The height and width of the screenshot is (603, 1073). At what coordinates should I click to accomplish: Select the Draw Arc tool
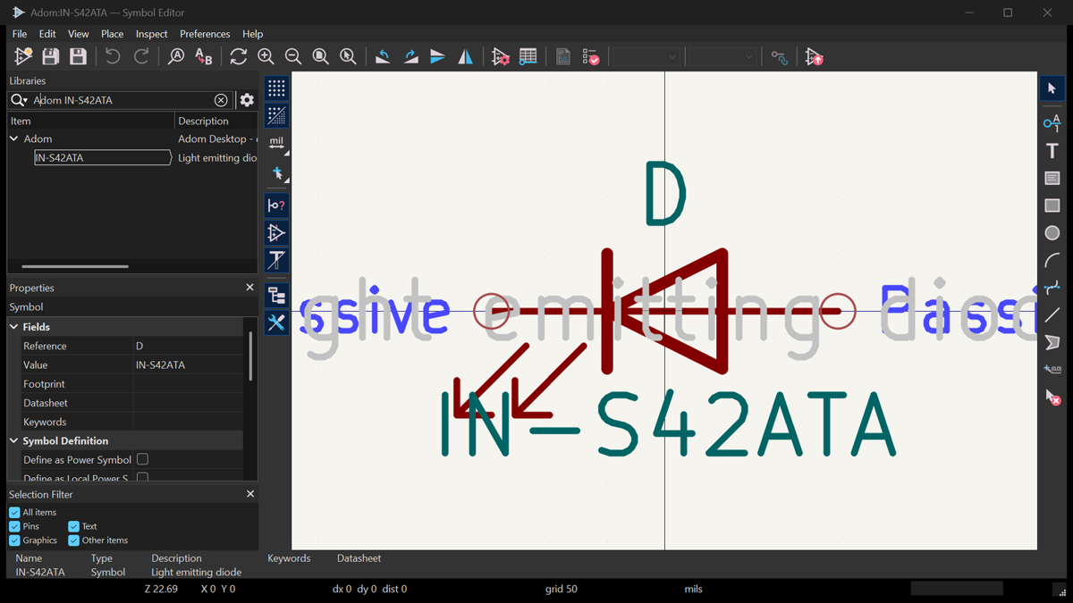point(1052,260)
